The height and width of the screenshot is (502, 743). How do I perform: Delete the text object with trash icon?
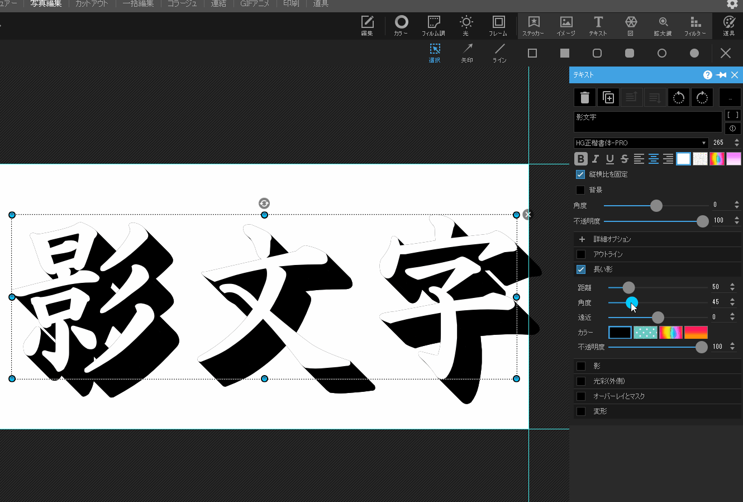(584, 97)
